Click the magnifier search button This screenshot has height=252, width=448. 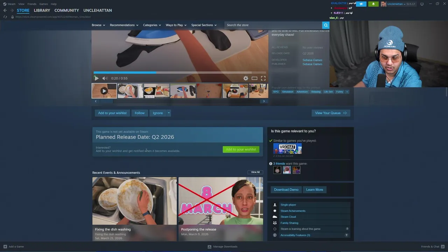[325, 25]
